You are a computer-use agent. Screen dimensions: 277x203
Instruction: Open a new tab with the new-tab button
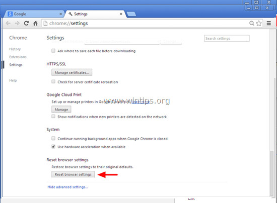point(131,14)
